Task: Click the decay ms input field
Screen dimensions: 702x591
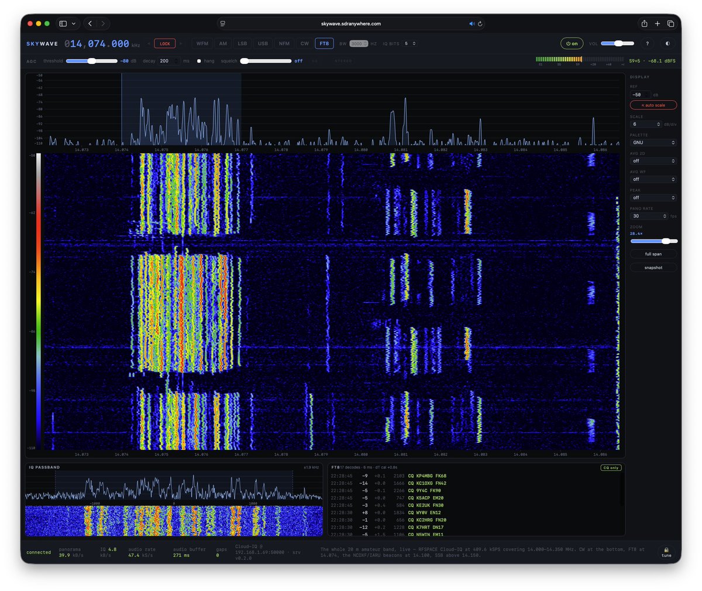Action: (x=168, y=61)
